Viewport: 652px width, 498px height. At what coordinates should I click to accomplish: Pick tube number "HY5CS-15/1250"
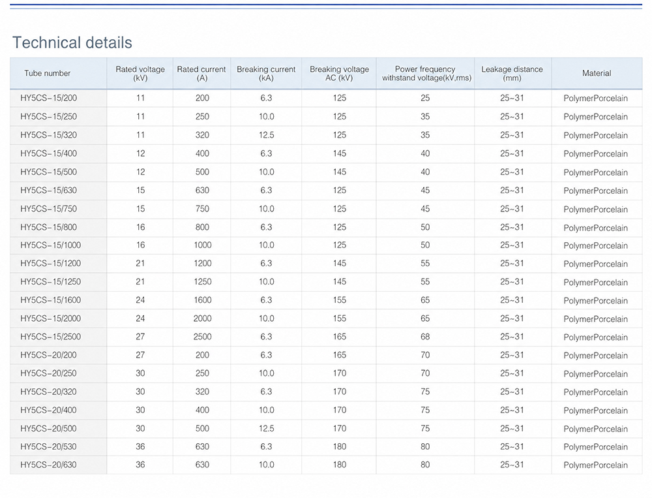click(x=51, y=281)
